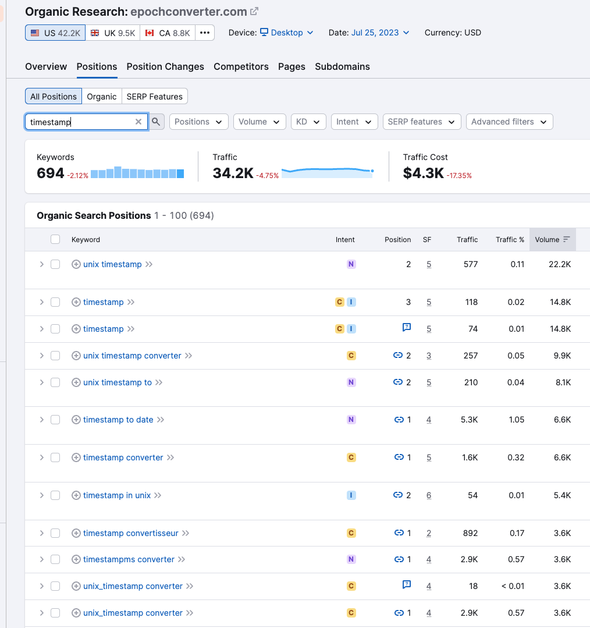Clear the timestamp search text
This screenshot has height=628, width=590.
click(x=138, y=122)
